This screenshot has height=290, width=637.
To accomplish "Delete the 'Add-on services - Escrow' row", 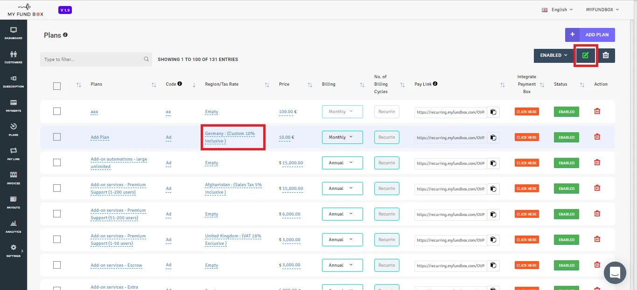I will (597, 265).
